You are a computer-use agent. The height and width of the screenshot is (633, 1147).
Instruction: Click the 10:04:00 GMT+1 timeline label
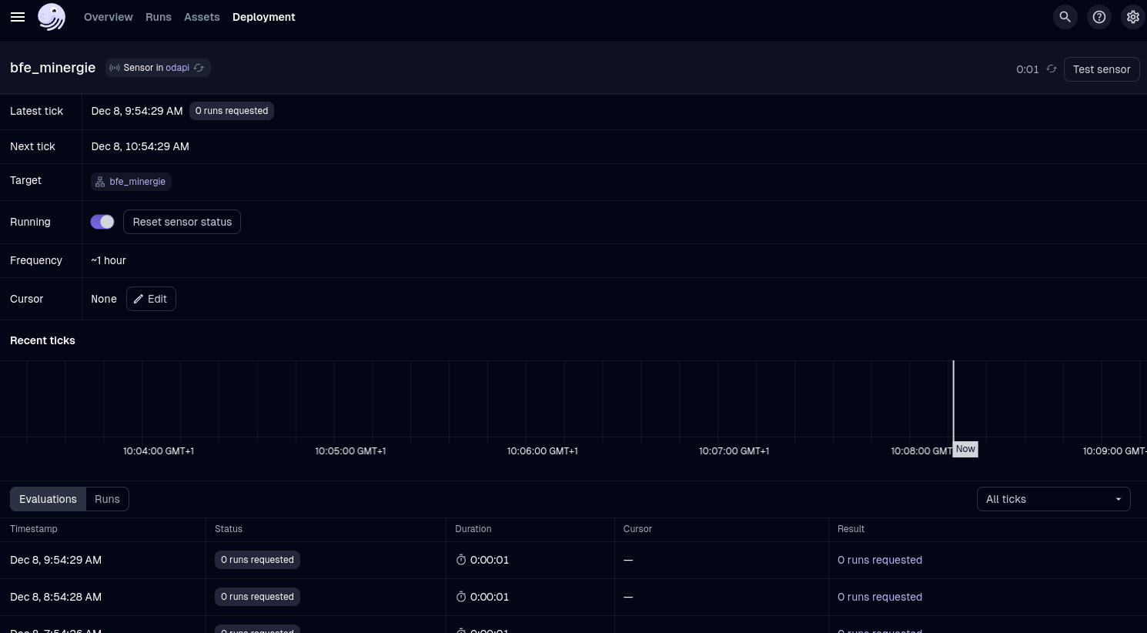pyautogui.click(x=159, y=450)
